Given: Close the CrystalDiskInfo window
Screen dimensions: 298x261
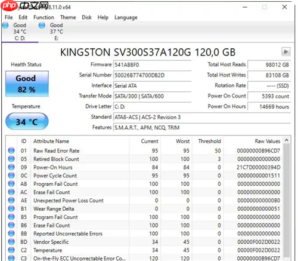Looking at the screenshot, I should (284, 7).
